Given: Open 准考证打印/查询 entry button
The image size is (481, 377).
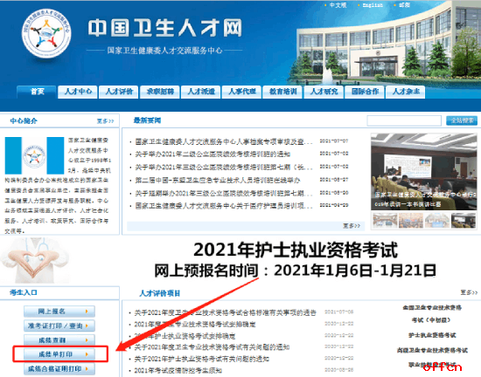Looking at the screenshot, I should [59, 326].
